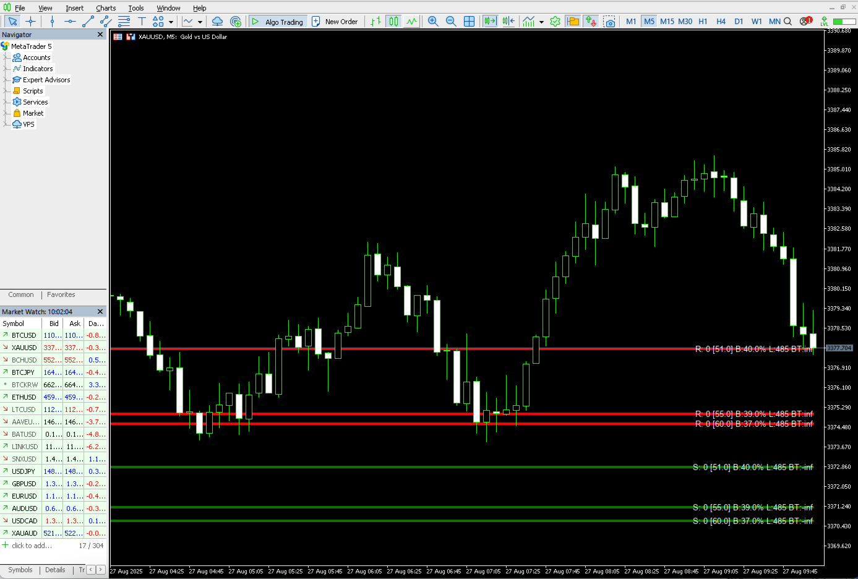Zoom in on the chart
The image size is (858, 579).
click(433, 22)
